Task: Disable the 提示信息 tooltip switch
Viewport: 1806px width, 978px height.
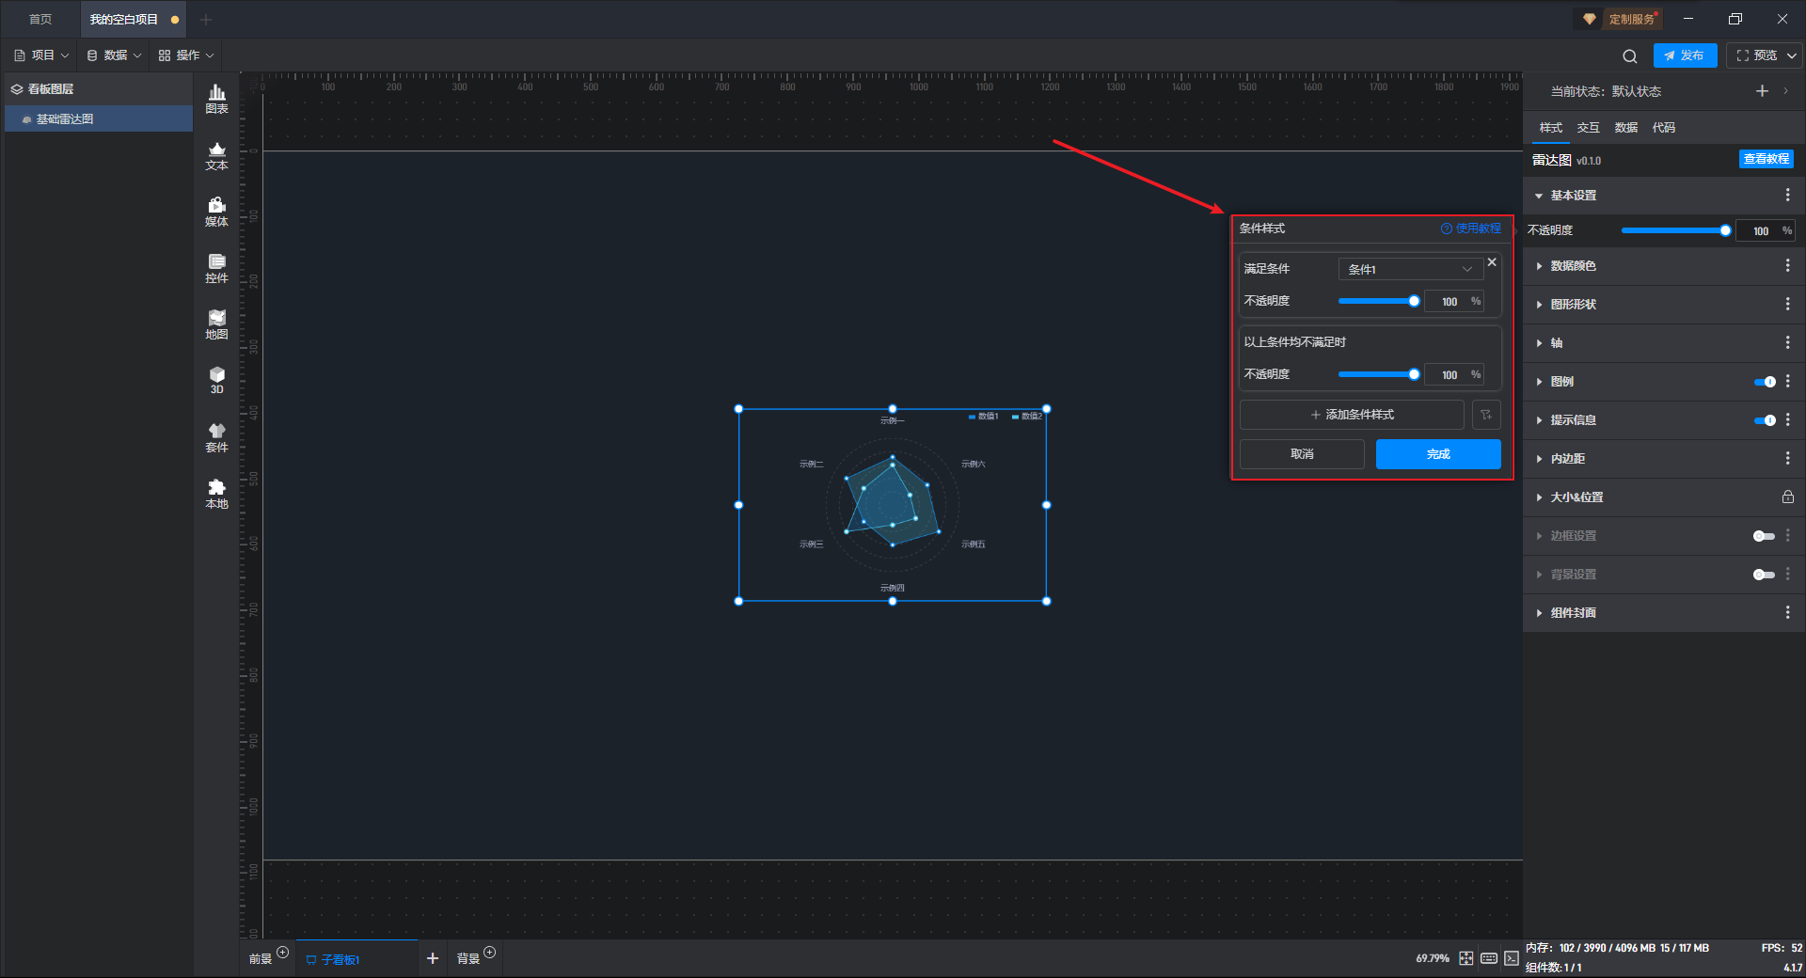Action: coord(1764,420)
